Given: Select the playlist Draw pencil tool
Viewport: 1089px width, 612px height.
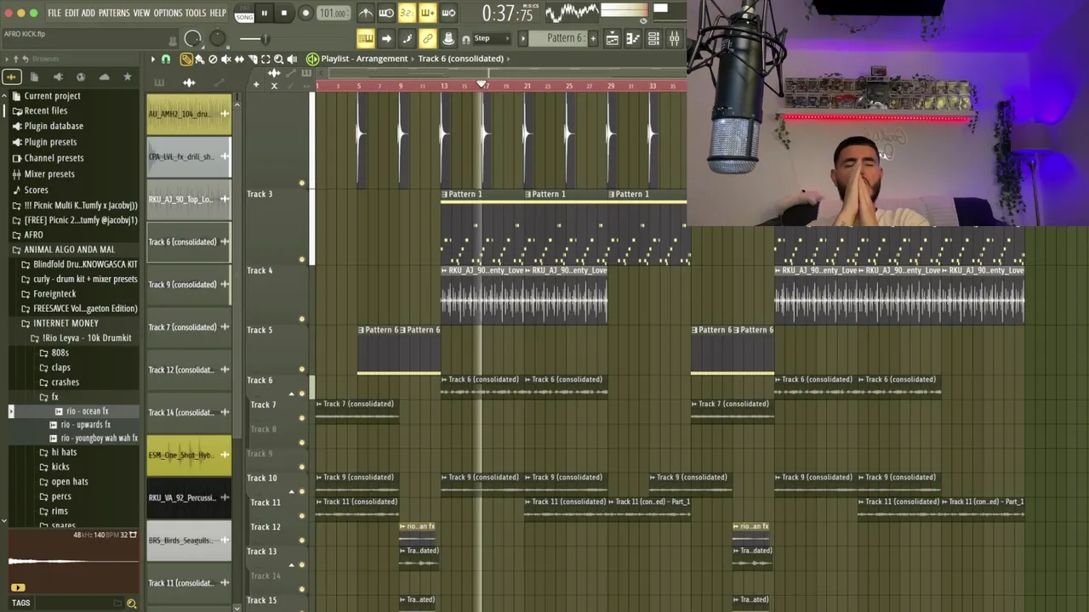Looking at the screenshot, I should tap(186, 59).
